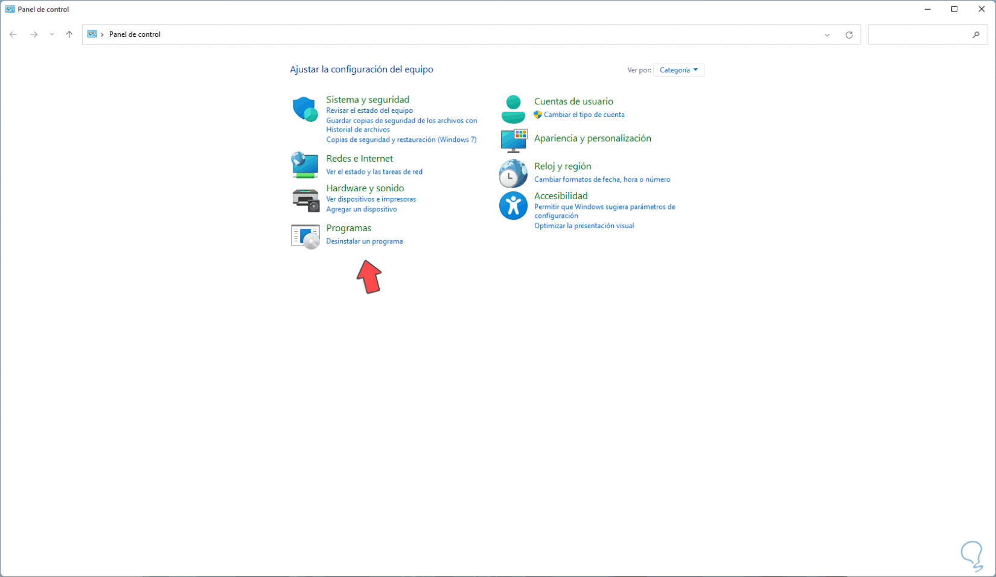The height and width of the screenshot is (577, 996).
Task: Open Ver dispositivos e impresoras
Action: [x=371, y=199]
